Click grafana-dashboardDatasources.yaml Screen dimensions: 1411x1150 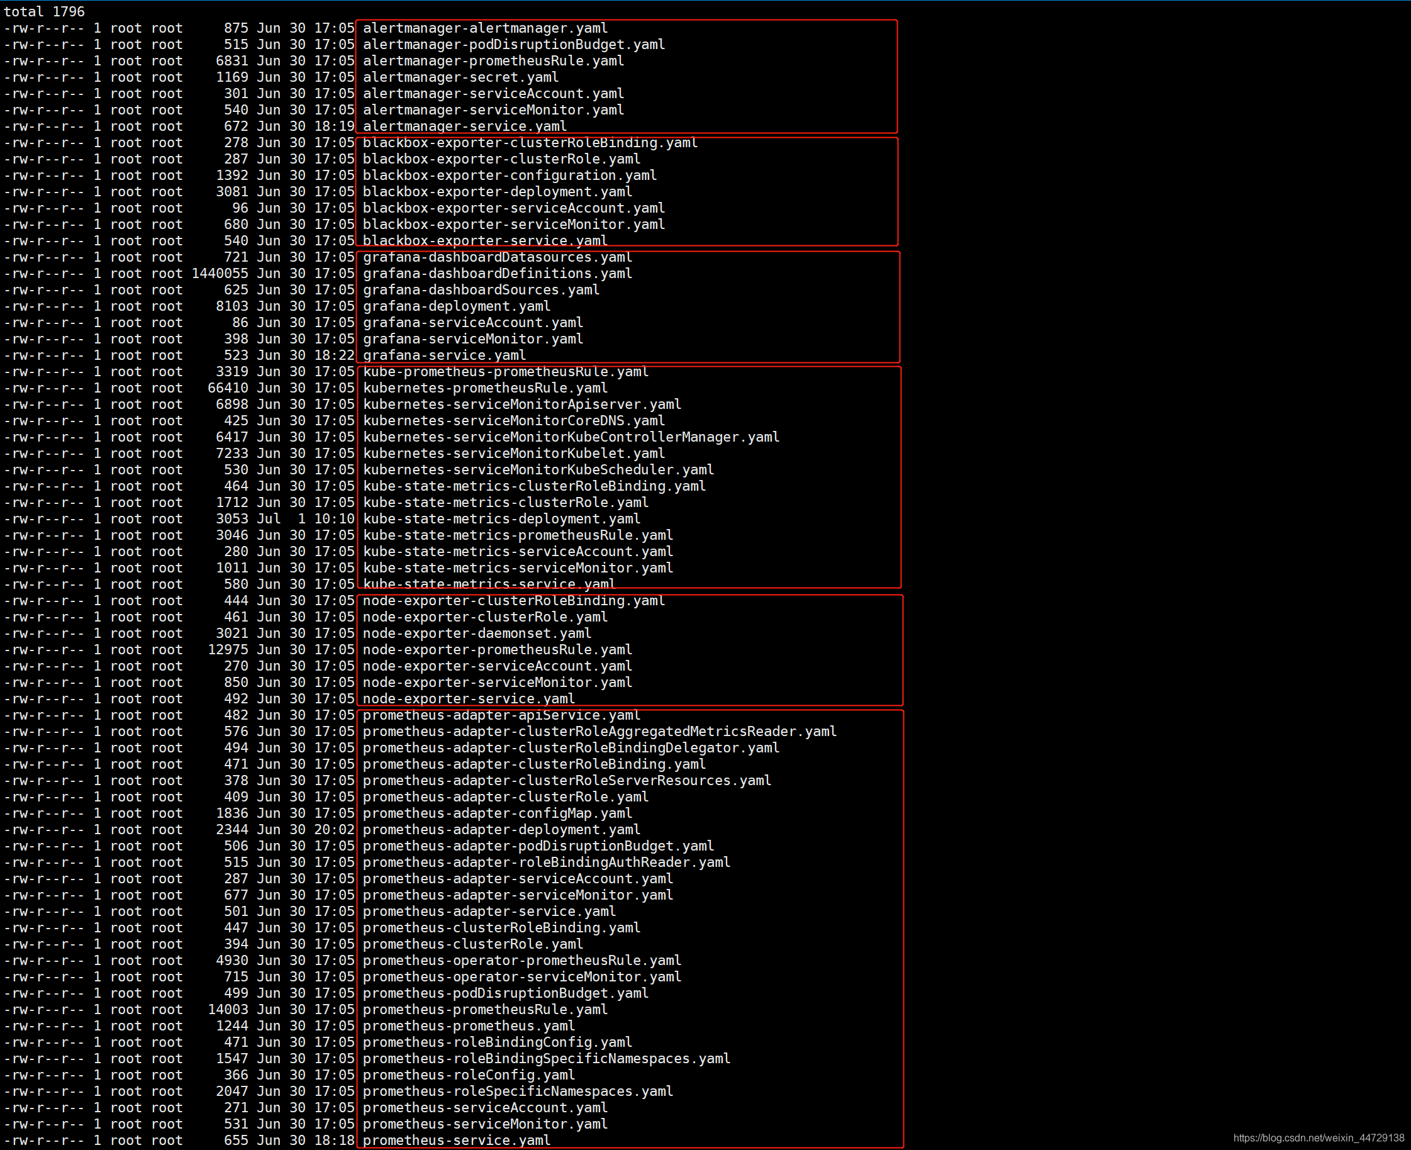[497, 257]
